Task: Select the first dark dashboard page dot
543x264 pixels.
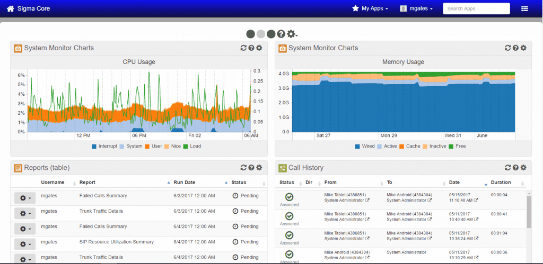Action: (250, 34)
